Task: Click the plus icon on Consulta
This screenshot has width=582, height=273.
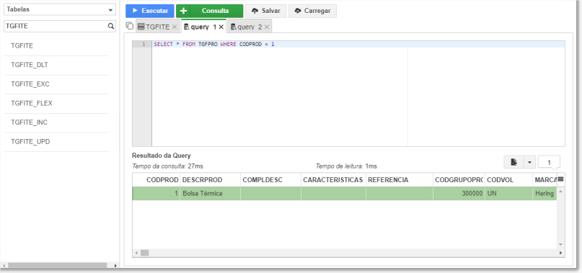Action: click(x=183, y=11)
